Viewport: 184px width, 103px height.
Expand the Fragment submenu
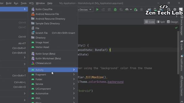(x=53, y=74)
